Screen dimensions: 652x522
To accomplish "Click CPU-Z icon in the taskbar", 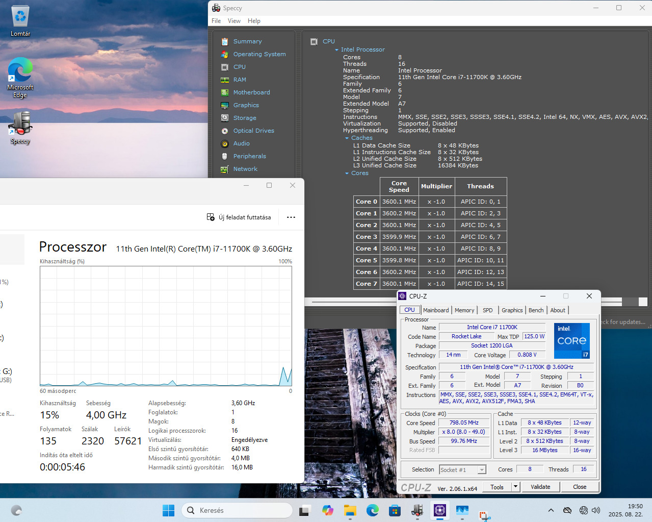I will tap(439, 510).
